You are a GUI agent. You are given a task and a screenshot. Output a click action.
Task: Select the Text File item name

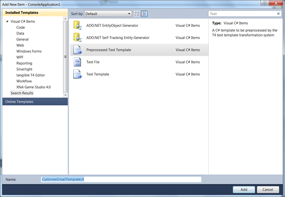point(93,62)
